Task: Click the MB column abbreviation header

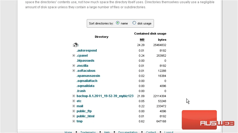Action: 142,40
